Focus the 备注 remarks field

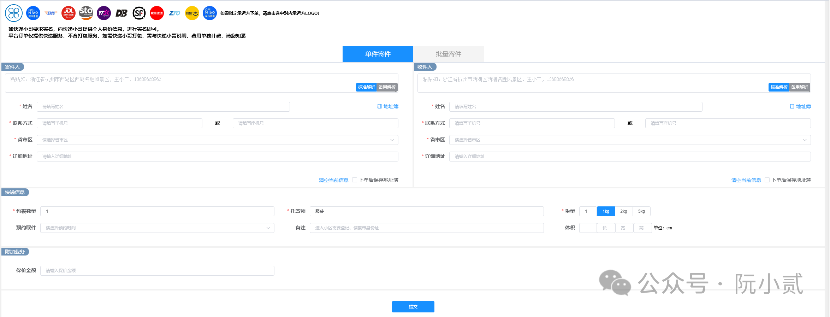click(x=427, y=228)
